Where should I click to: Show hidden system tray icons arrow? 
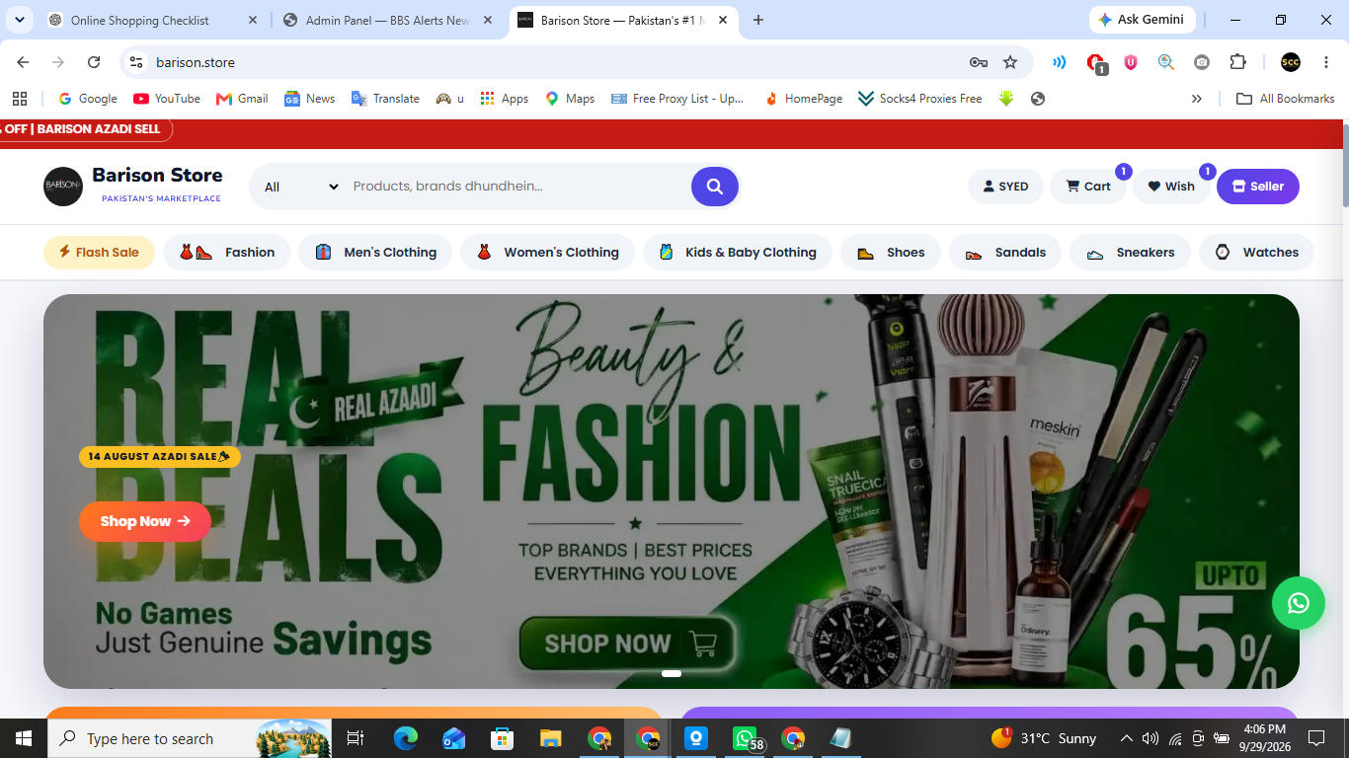click(1126, 738)
